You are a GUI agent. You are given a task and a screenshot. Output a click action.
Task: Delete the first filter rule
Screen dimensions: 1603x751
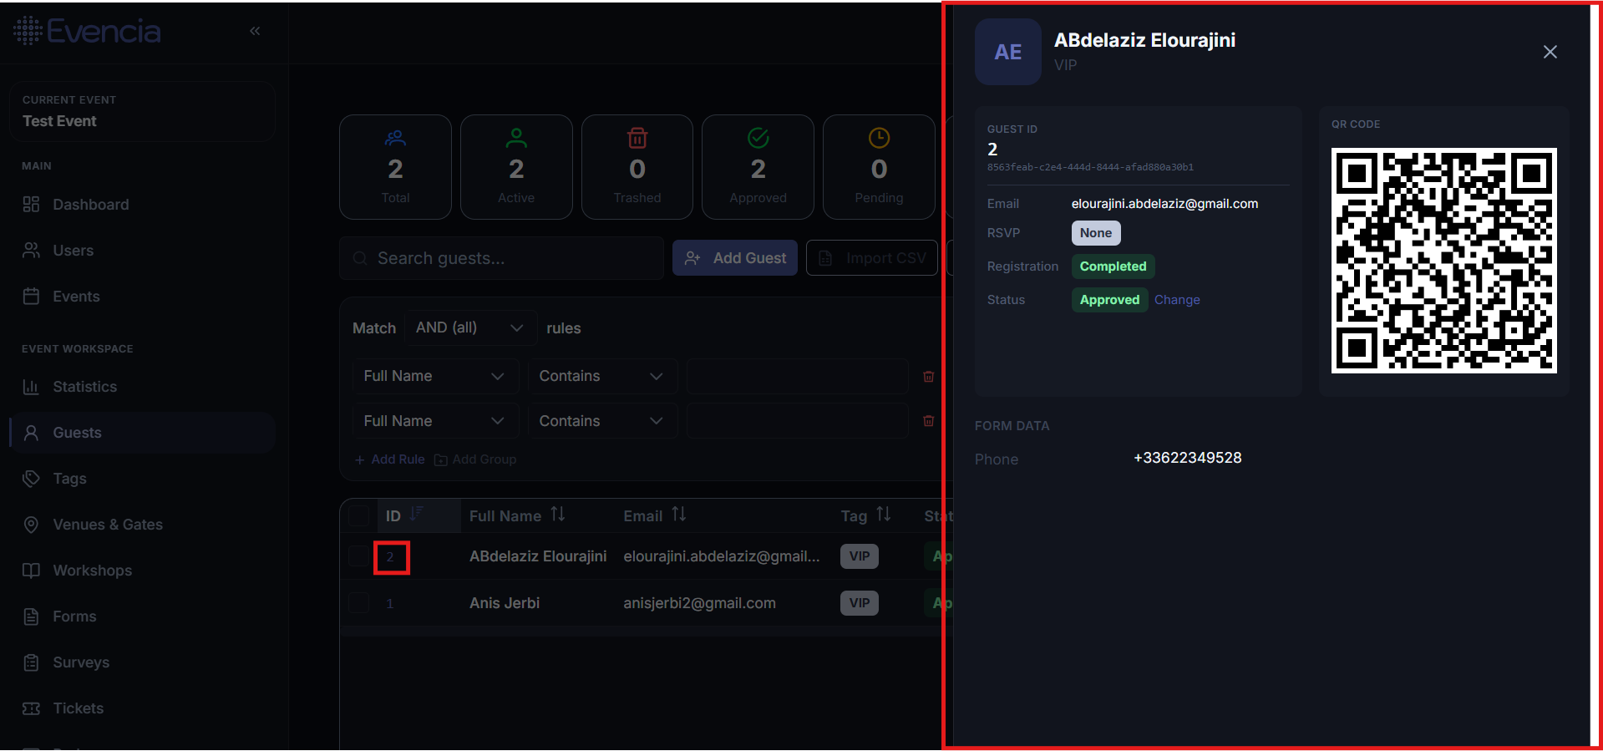point(928,377)
